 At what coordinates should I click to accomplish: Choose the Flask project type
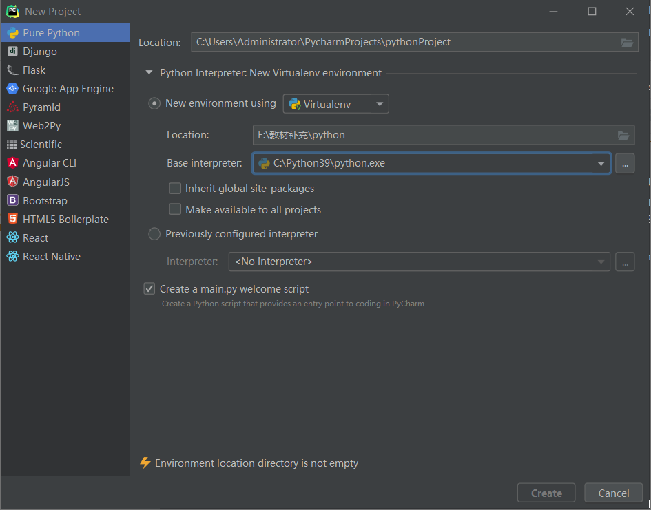click(x=65, y=70)
